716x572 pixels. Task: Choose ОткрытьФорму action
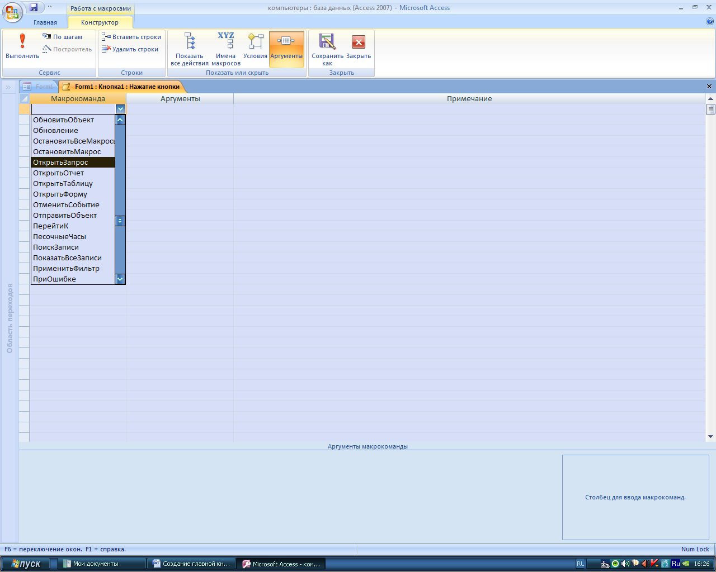[x=73, y=194]
